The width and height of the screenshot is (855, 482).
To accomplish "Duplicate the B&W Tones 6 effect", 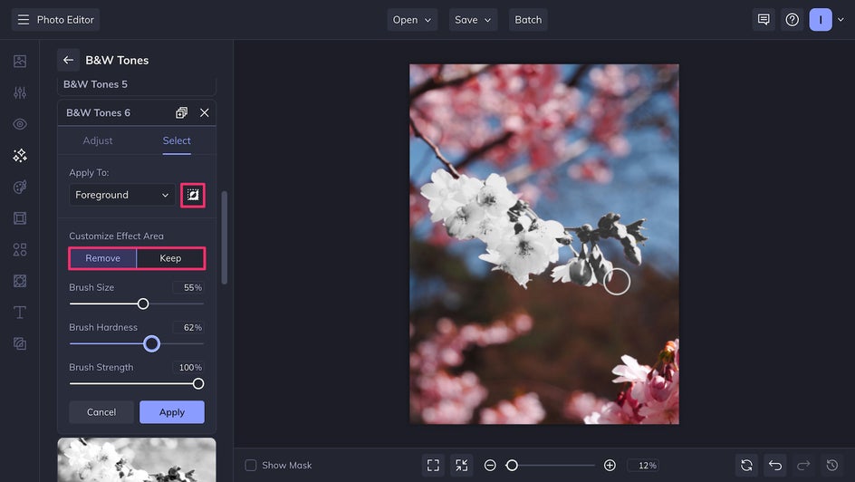I will tap(181, 113).
